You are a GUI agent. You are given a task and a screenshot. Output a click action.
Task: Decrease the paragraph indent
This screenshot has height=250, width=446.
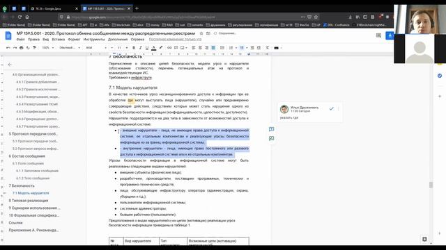pyautogui.click(x=252, y=48)
